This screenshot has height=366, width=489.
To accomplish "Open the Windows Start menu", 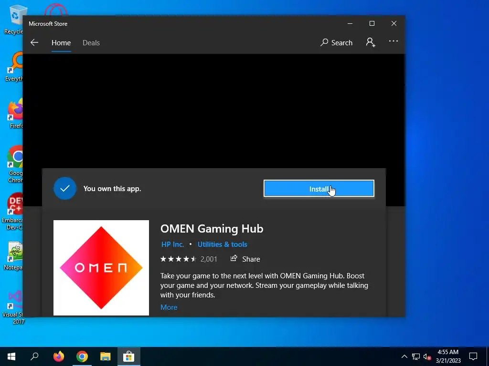I will pyautogui.click(x=11, y=356).
